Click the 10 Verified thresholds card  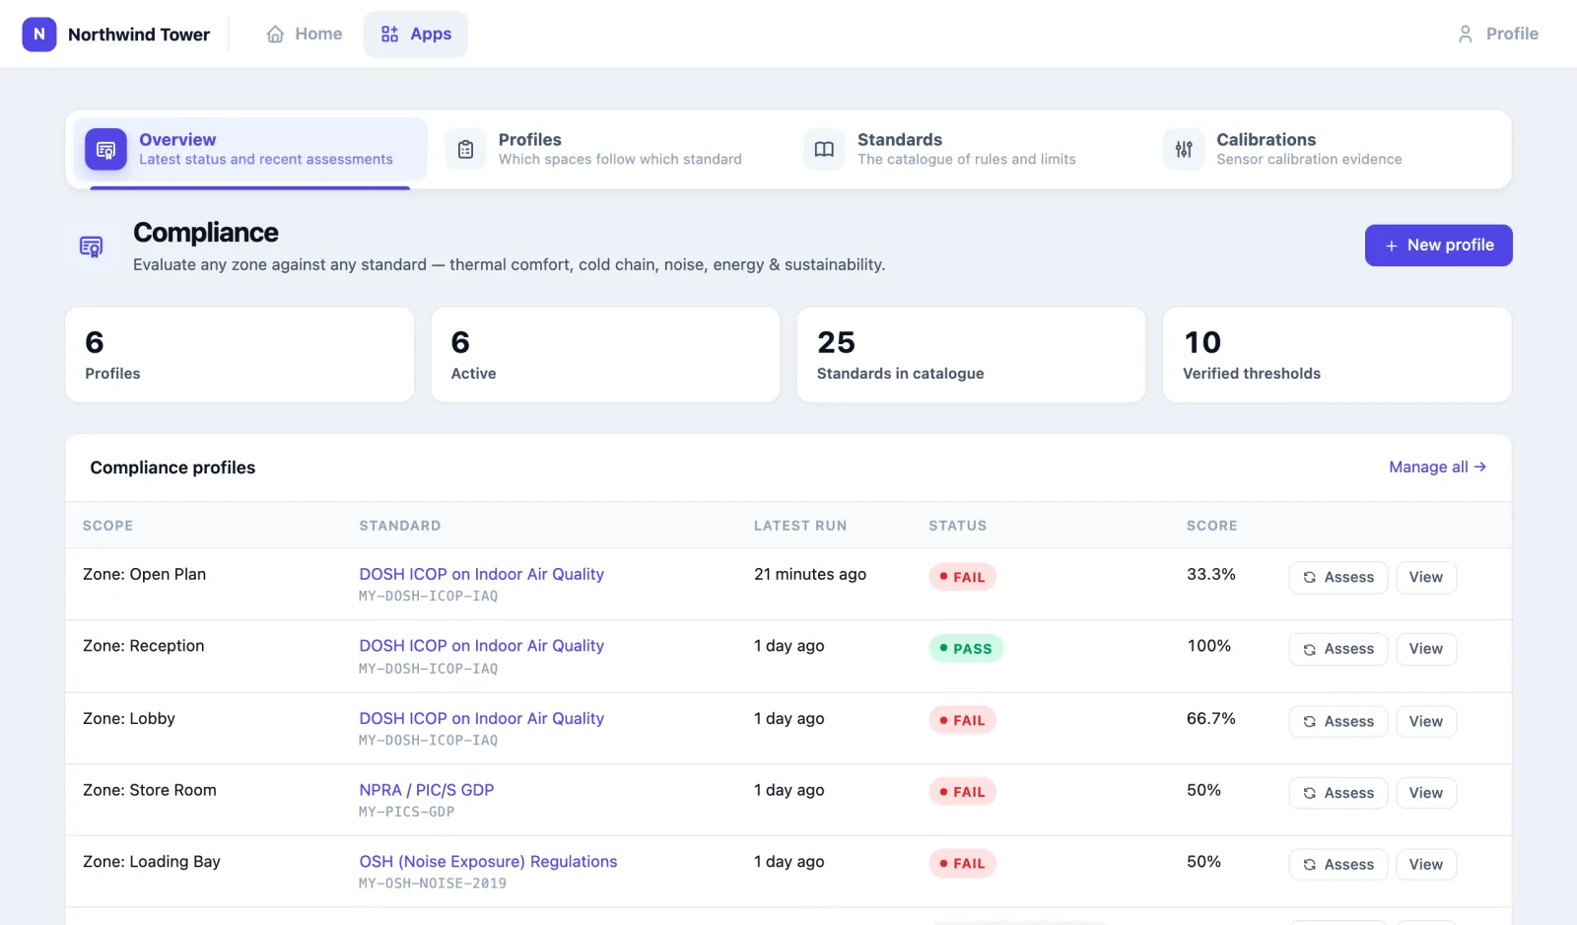tap(1337, 355)
